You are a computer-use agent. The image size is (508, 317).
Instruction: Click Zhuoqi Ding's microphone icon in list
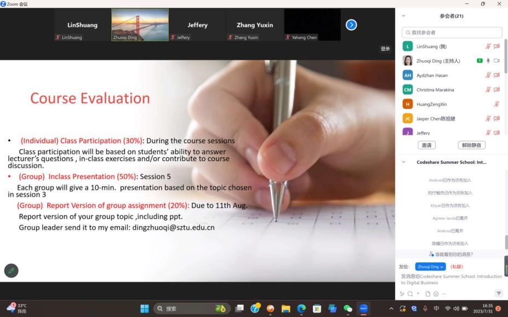pos(488,61)
